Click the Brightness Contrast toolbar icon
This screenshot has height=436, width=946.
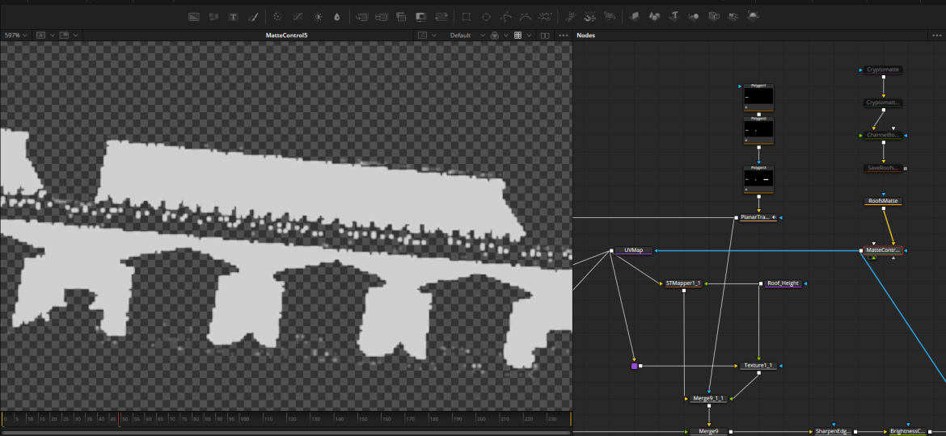[318, 16]
